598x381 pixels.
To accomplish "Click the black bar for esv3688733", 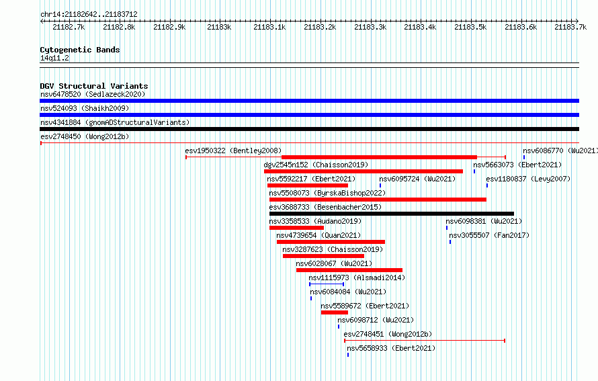I will coord(392,214).
